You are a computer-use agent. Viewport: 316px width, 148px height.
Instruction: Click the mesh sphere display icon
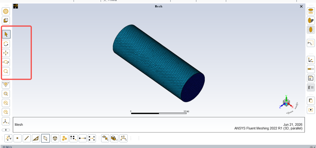(6, 11)
